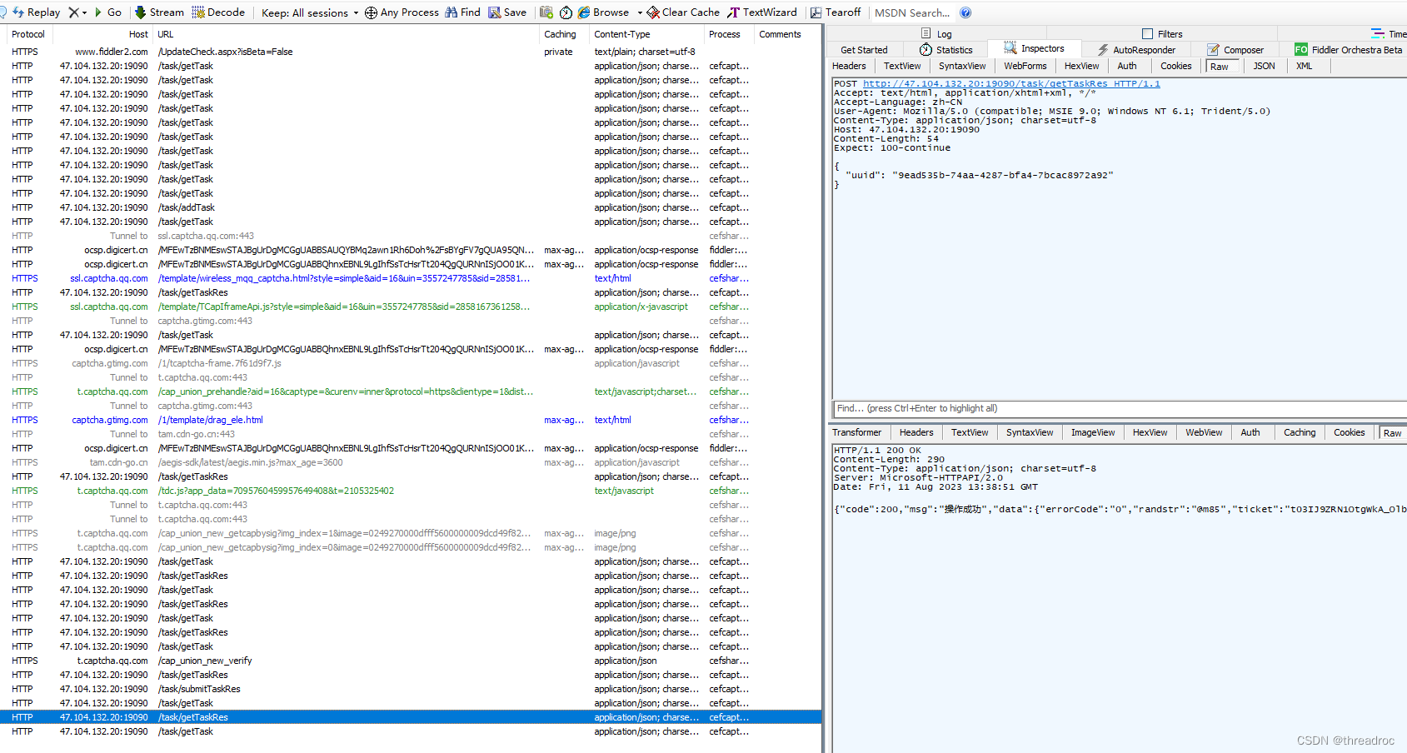Click the MSDN help question mark icon
Screen dimensions: 1407x753
(x=965, y=12)
